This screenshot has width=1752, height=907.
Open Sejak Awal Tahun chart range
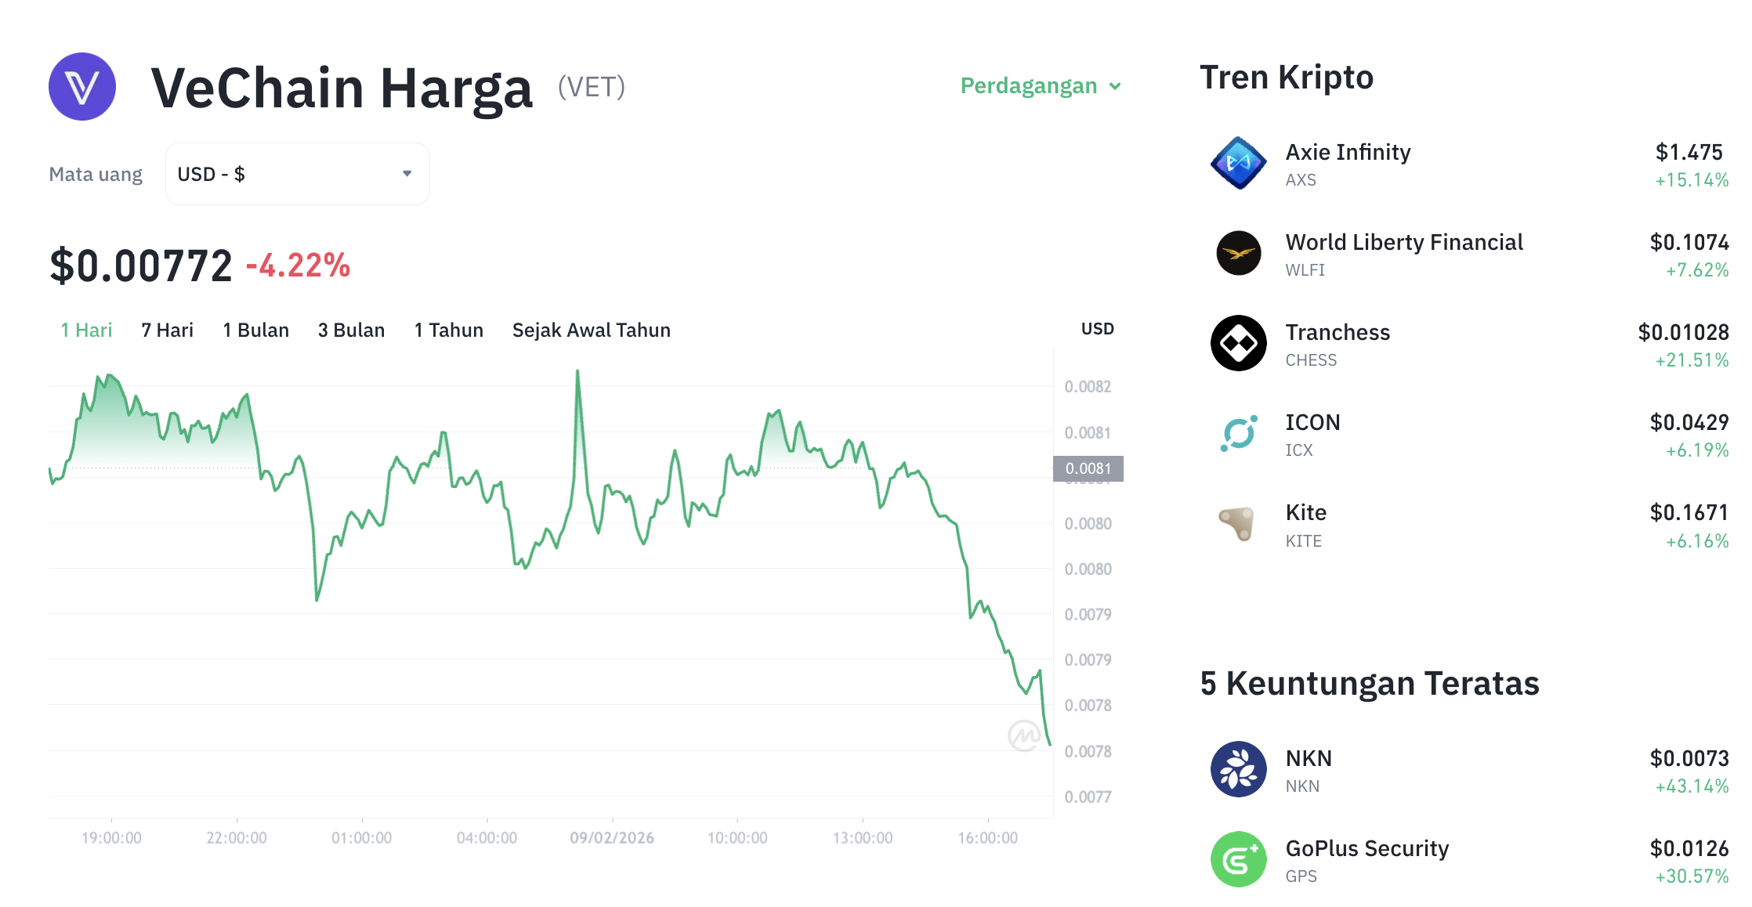[x=591, y=330]
